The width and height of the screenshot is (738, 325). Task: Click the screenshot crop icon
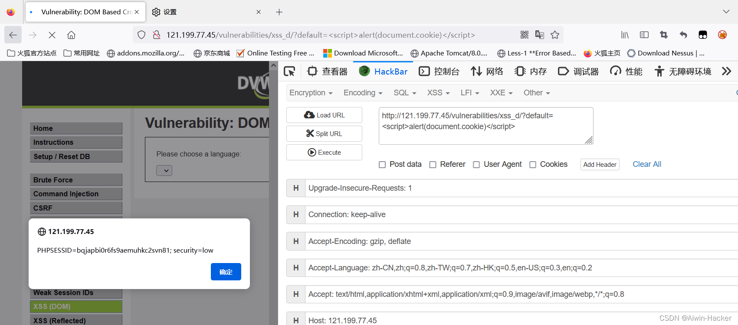point(664,35)
